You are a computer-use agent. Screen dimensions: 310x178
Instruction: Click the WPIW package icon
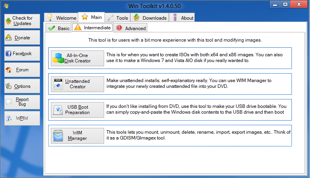tap(8, 118)
